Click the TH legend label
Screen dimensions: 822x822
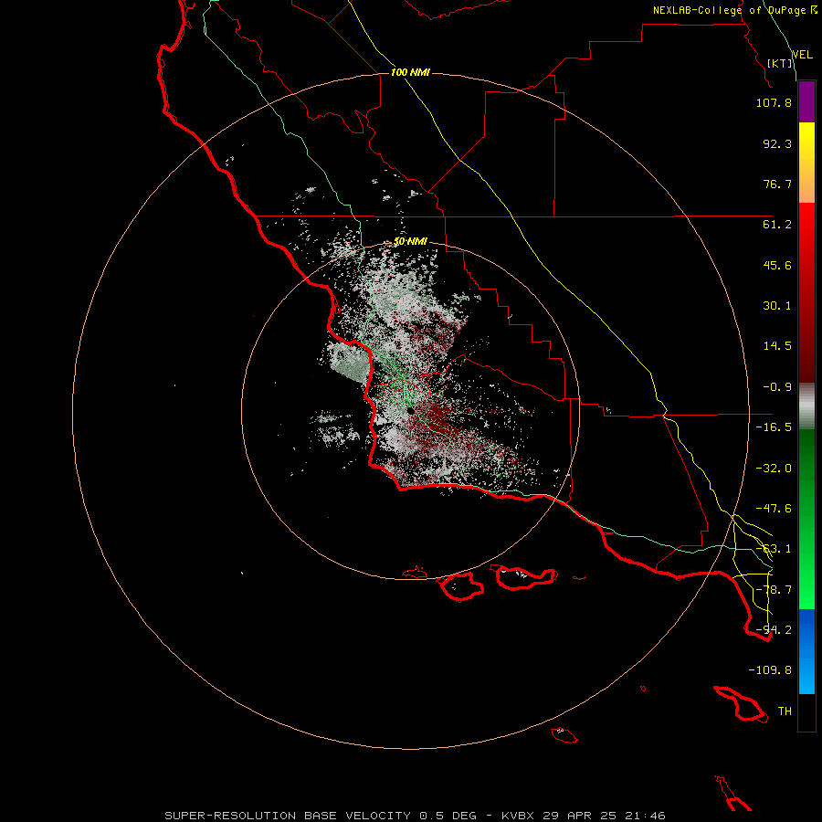point(785,711)
